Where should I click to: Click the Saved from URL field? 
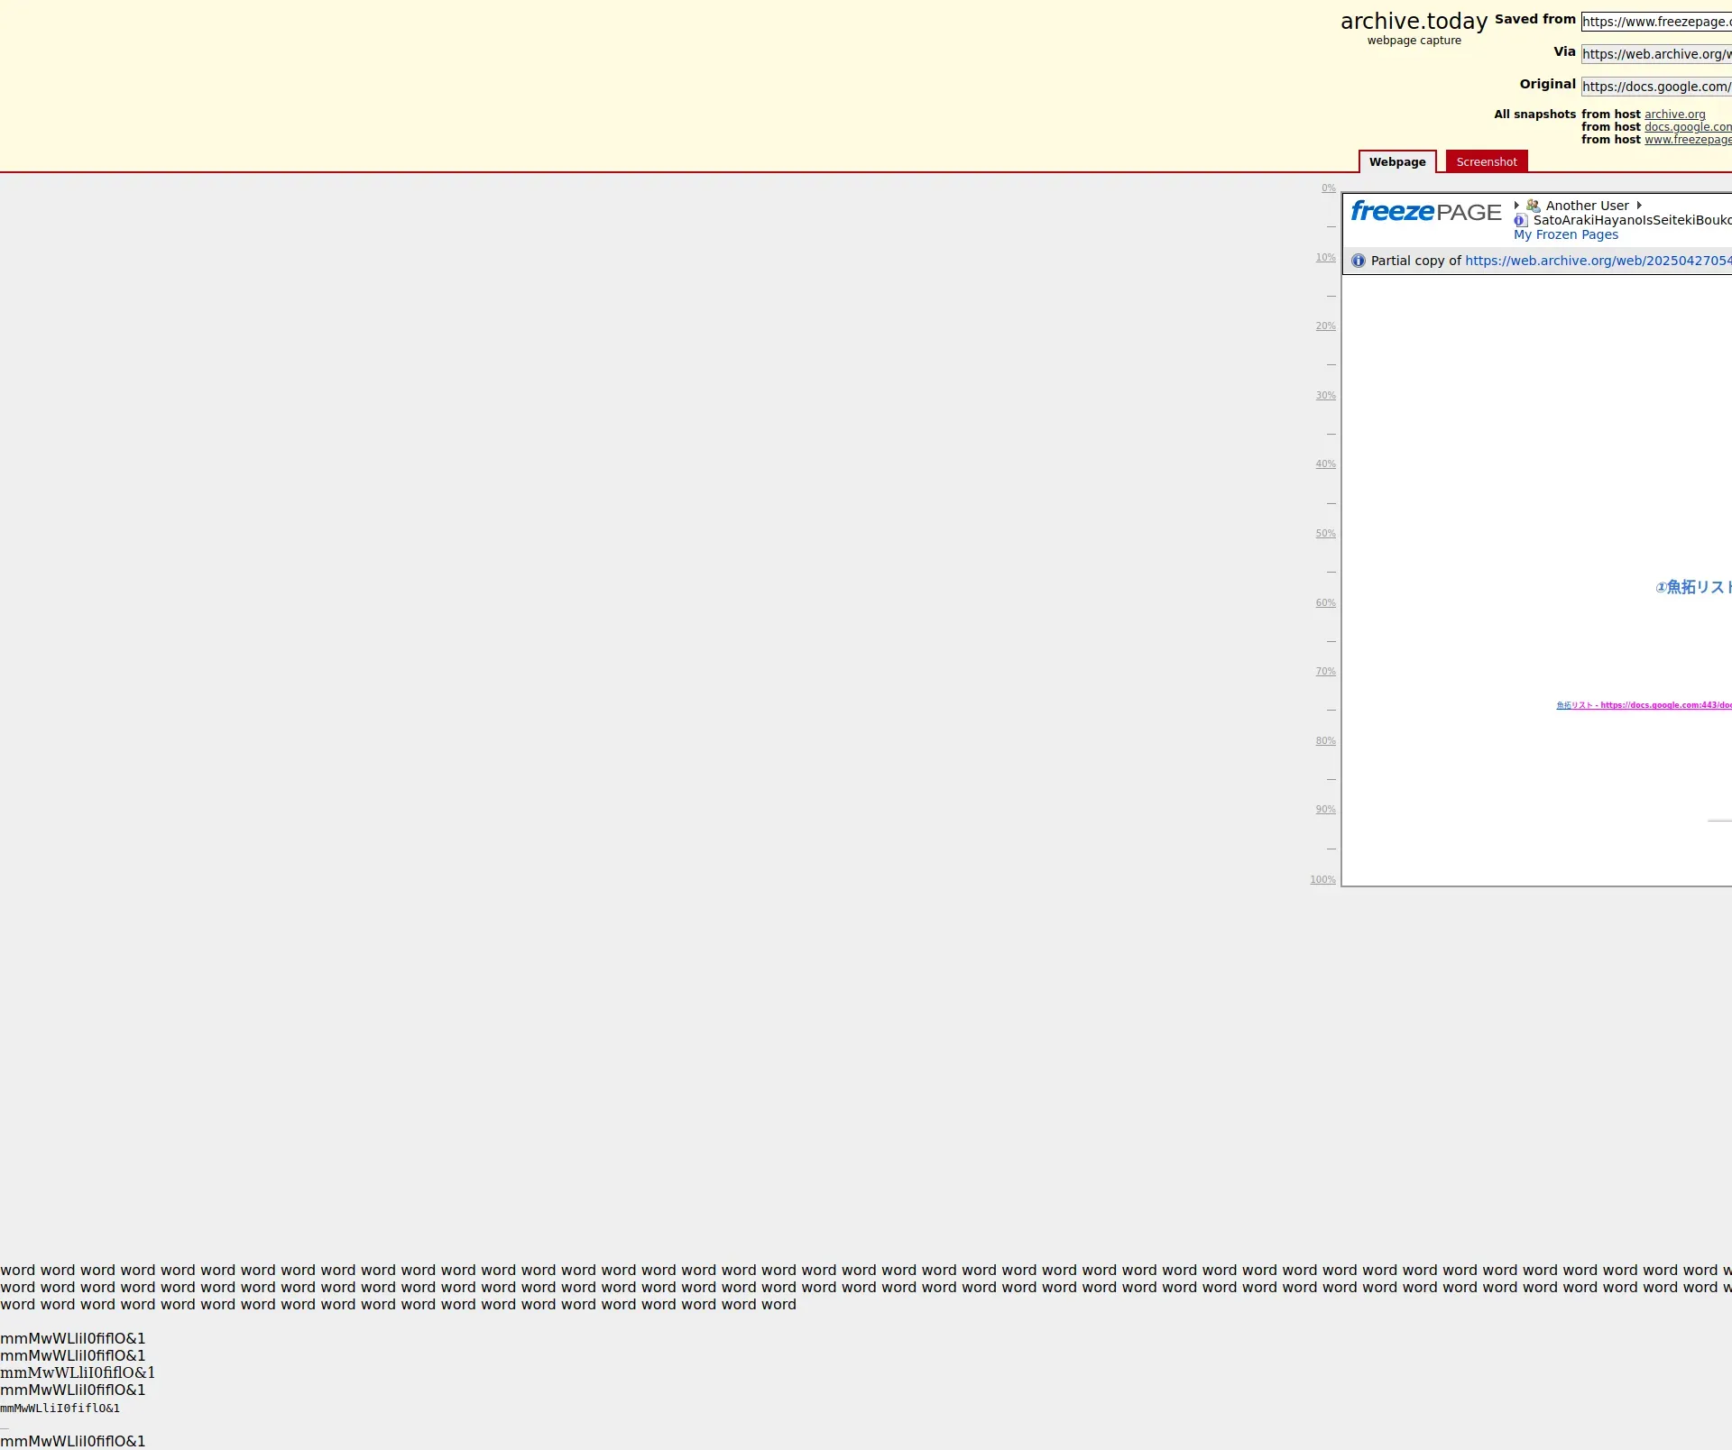pos(1655,22)
